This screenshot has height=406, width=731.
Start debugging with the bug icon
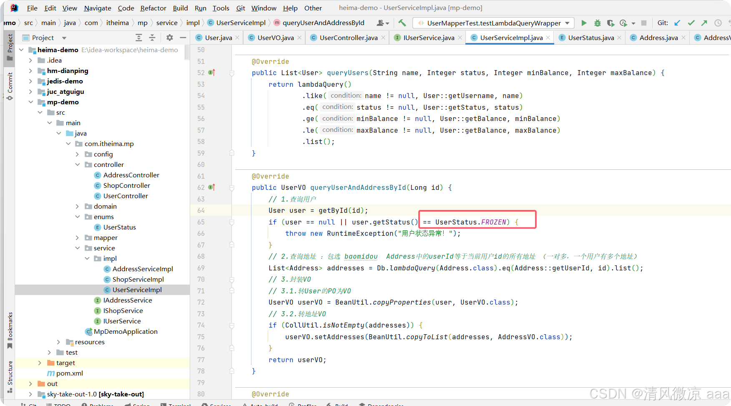[597, 23]
